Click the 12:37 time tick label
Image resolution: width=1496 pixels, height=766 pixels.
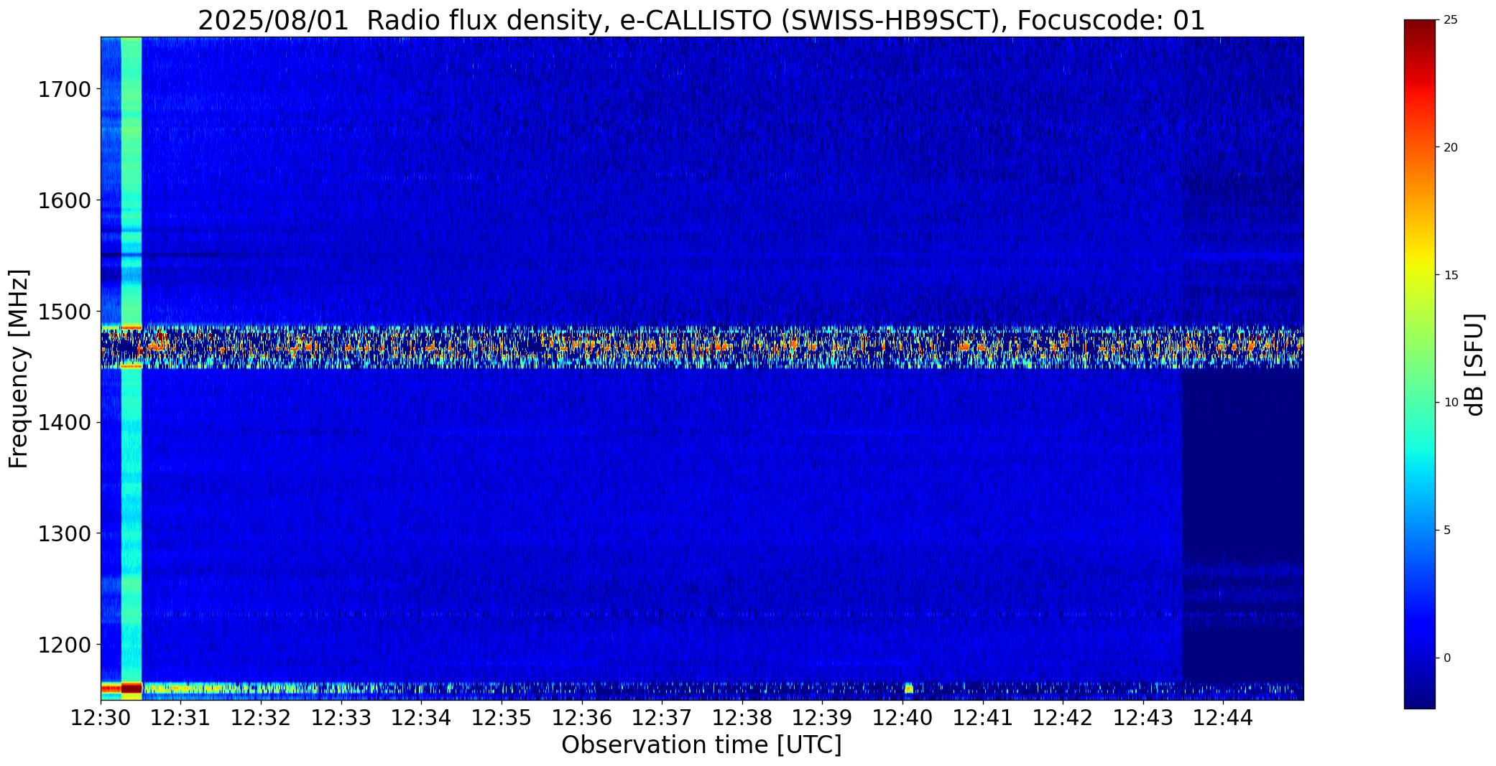(662, 717)
